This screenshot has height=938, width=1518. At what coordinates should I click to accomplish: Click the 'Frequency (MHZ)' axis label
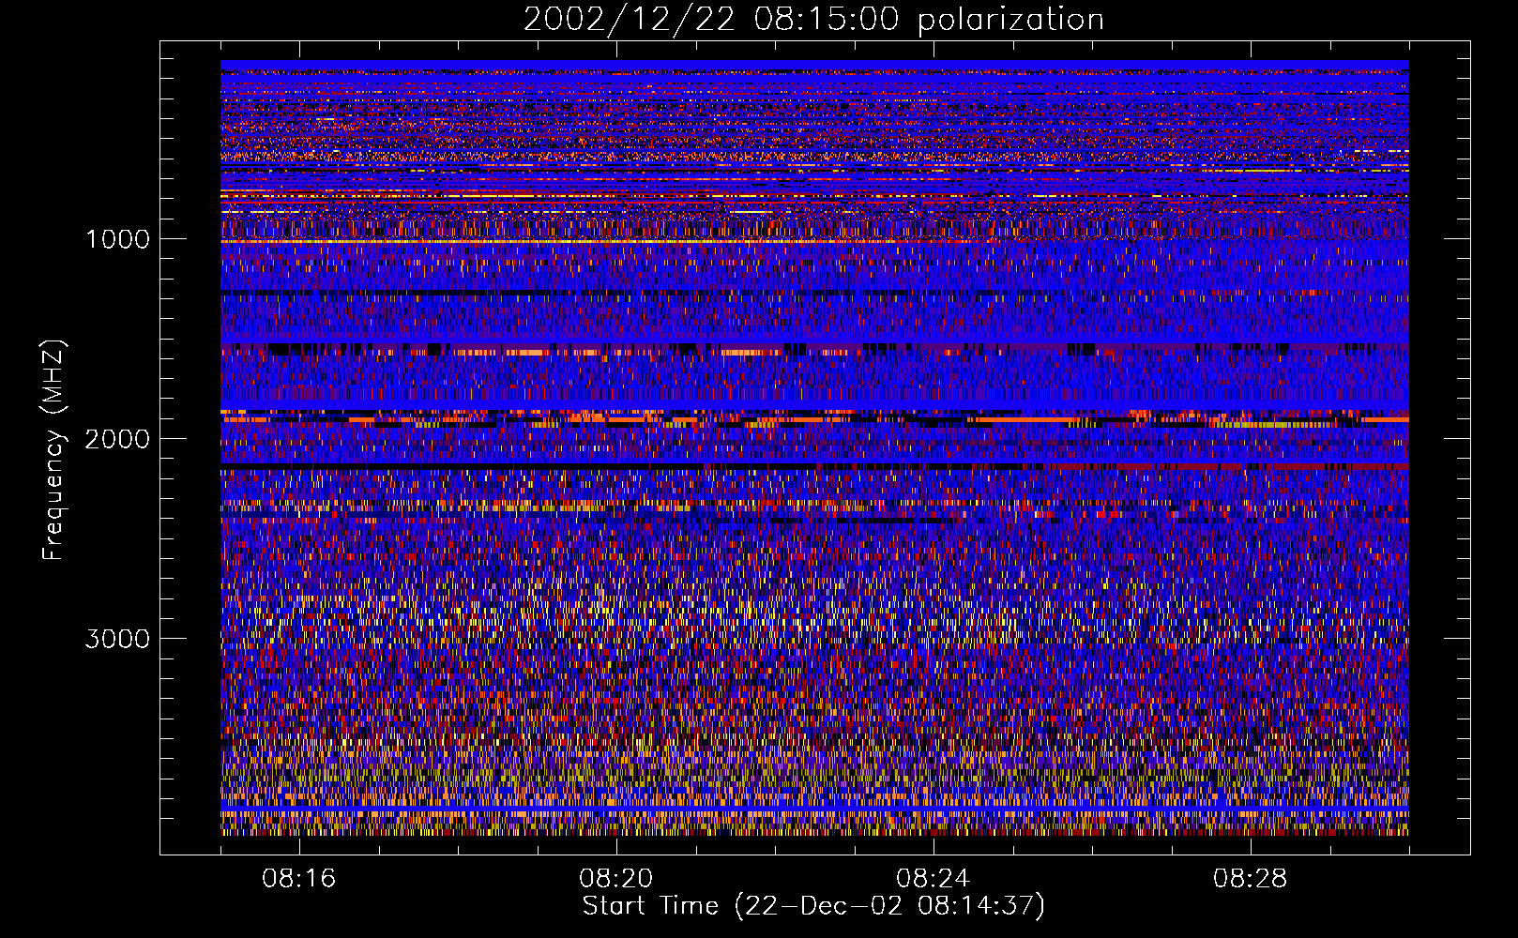pos(53,451)
